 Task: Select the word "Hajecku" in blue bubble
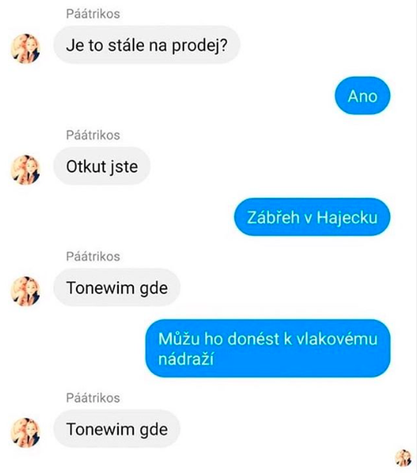point(347,218)
